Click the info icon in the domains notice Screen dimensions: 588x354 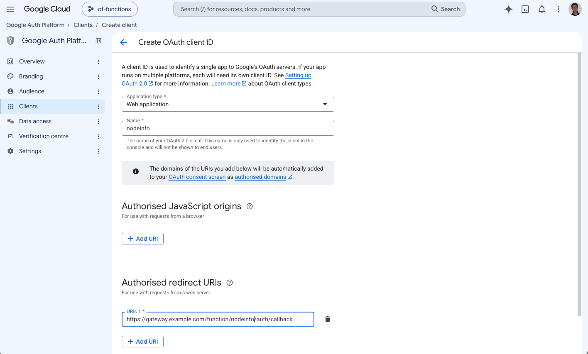(x=136, y=171)
